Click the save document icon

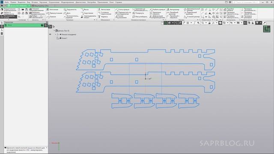27,9
